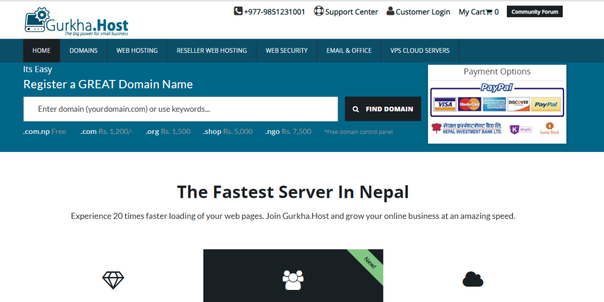Screen dimensions: 604x302
Task: Click the Nepal Investment Bank logo
Action: click(467, 128)
